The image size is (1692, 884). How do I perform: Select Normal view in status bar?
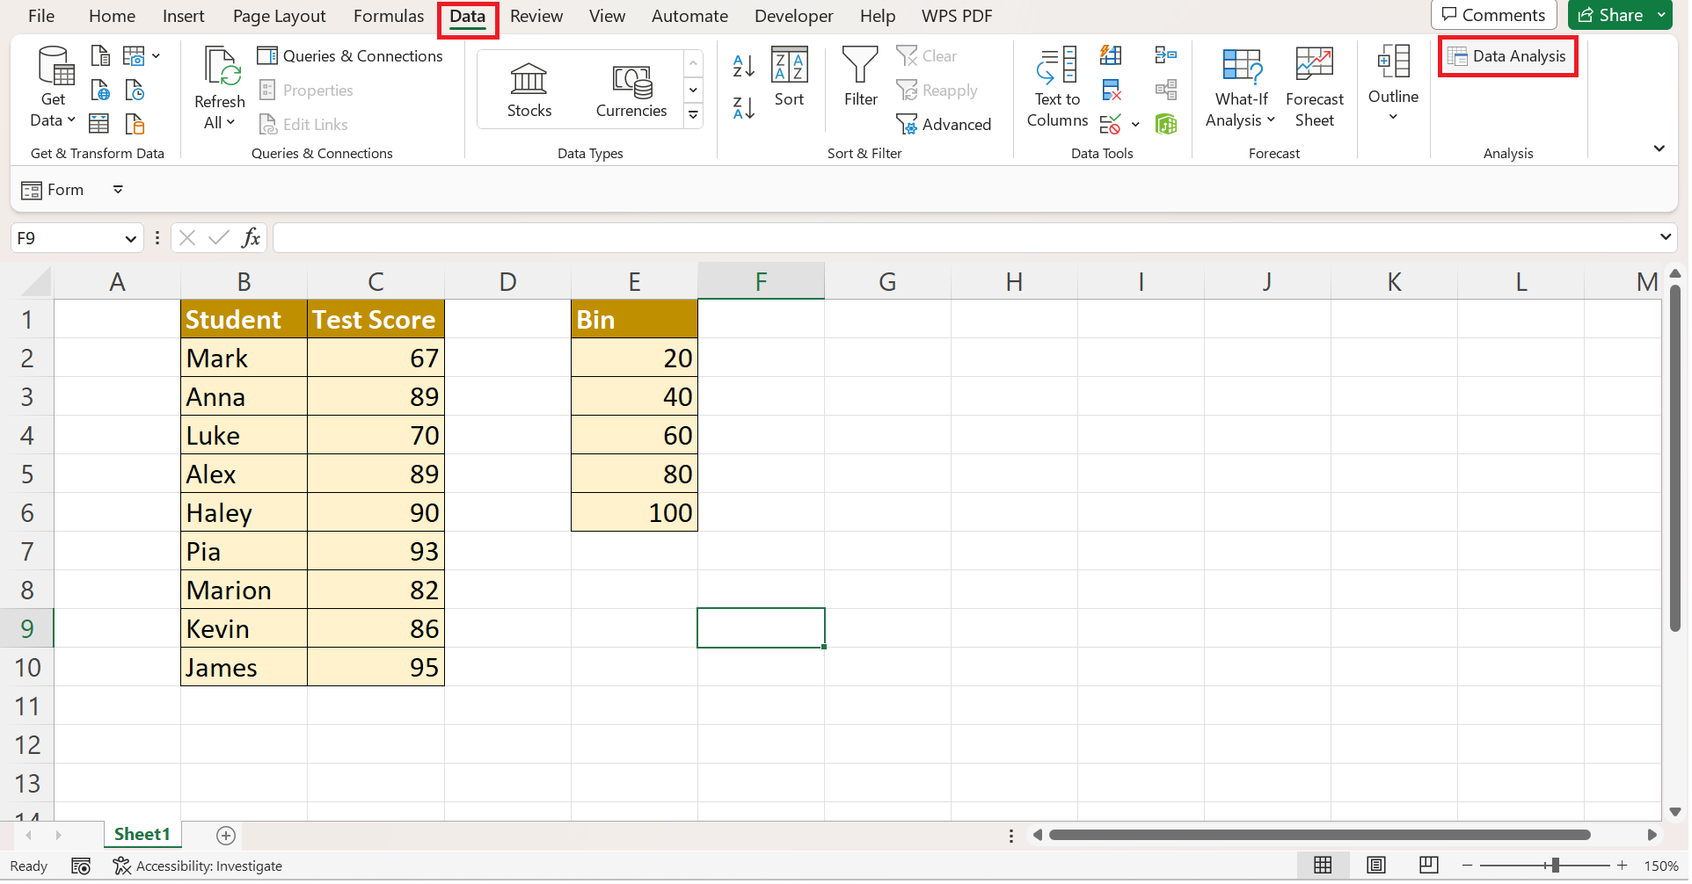pos(1323,866)
